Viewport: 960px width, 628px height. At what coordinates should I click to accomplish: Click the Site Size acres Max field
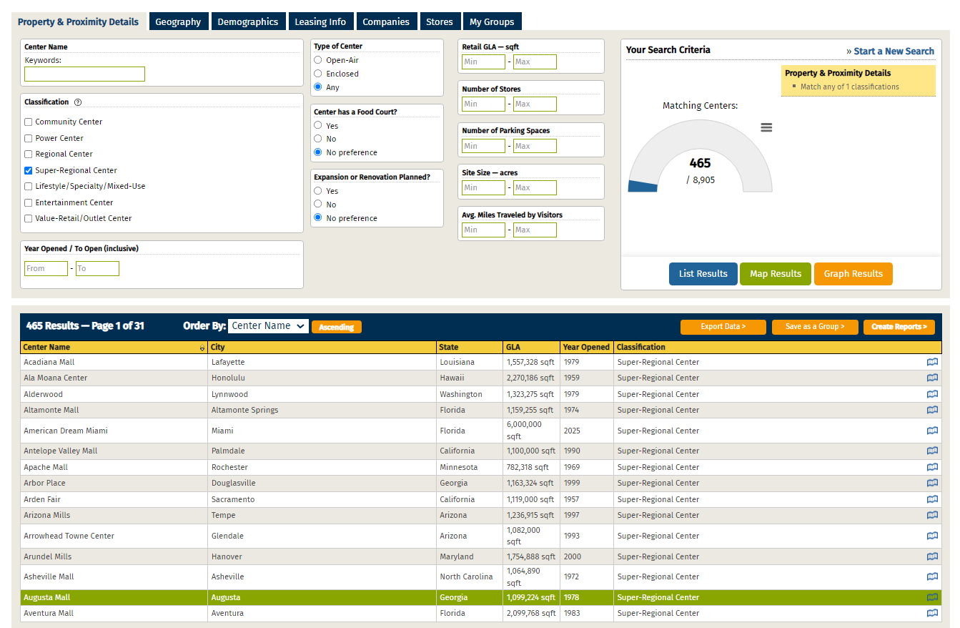535,187
